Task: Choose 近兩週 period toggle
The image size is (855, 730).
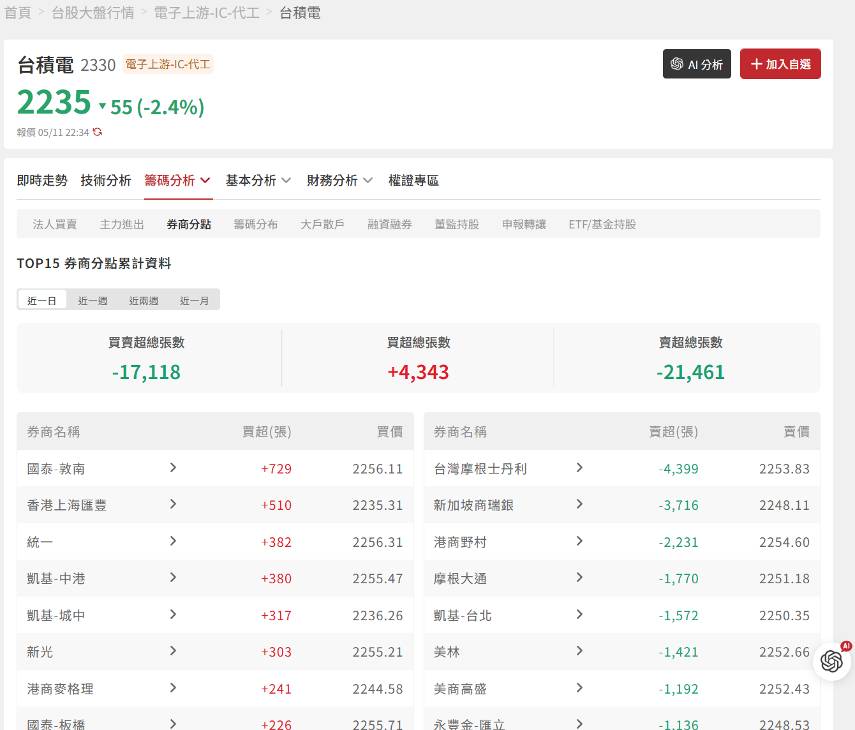Action: tap(144, 301)
